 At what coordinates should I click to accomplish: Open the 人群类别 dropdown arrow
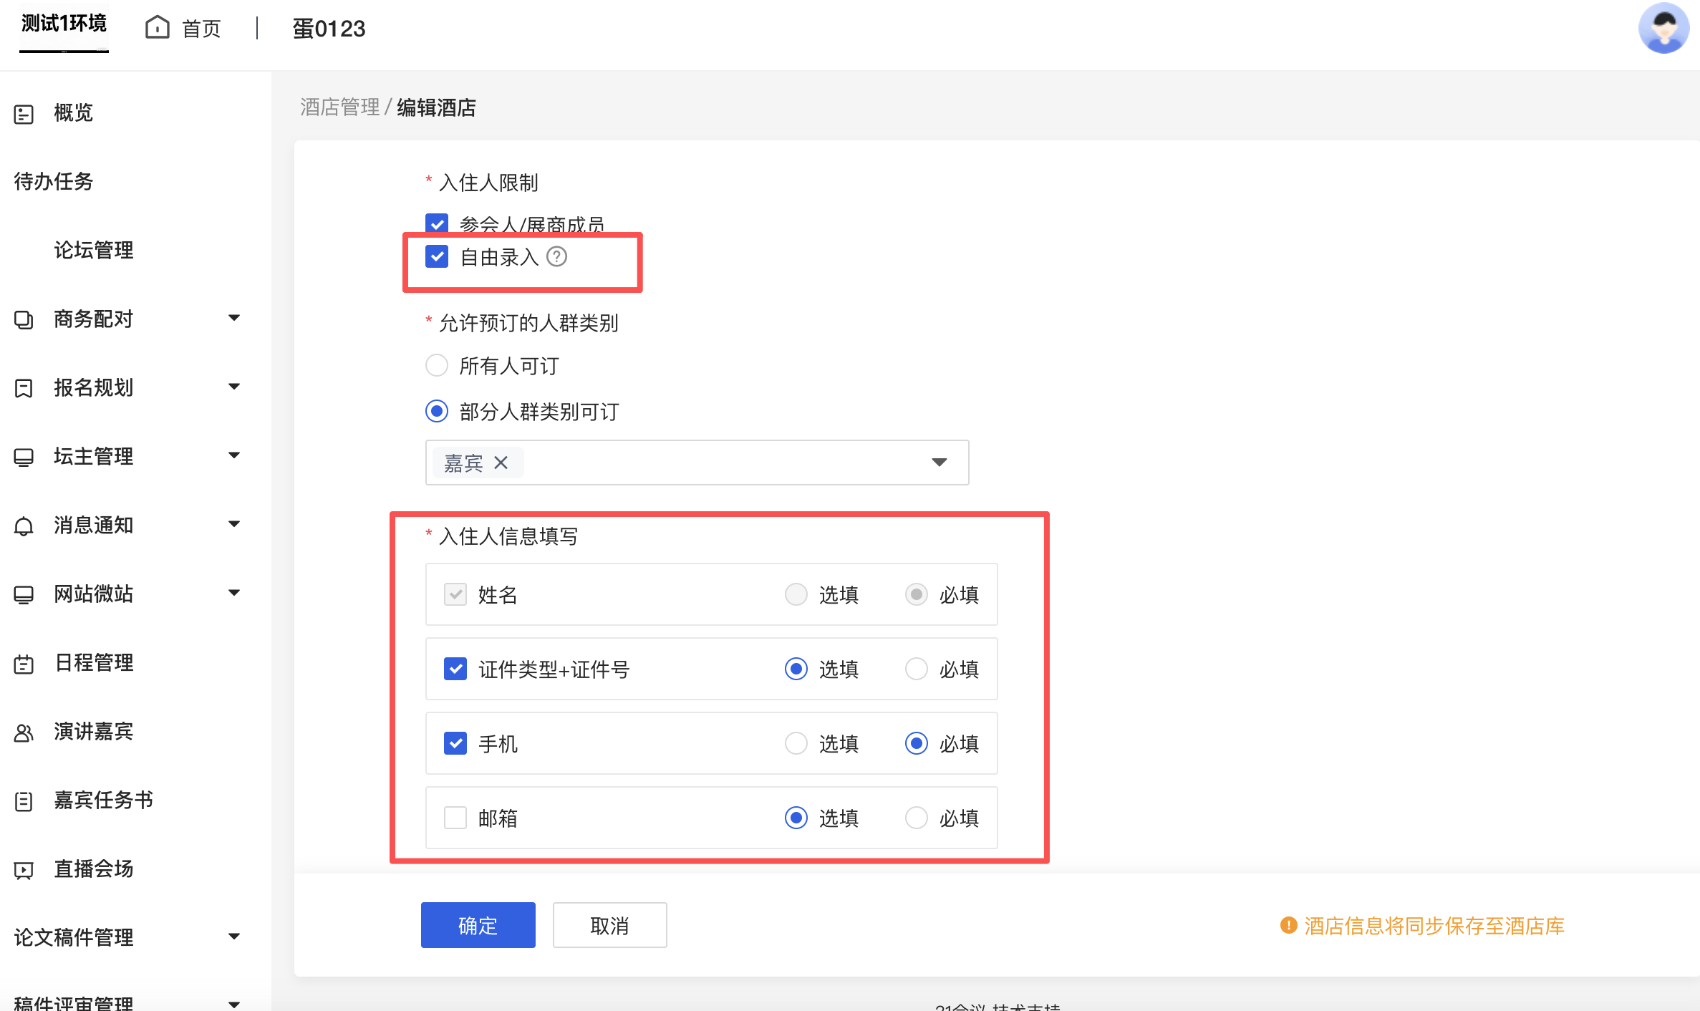[939, 463]
